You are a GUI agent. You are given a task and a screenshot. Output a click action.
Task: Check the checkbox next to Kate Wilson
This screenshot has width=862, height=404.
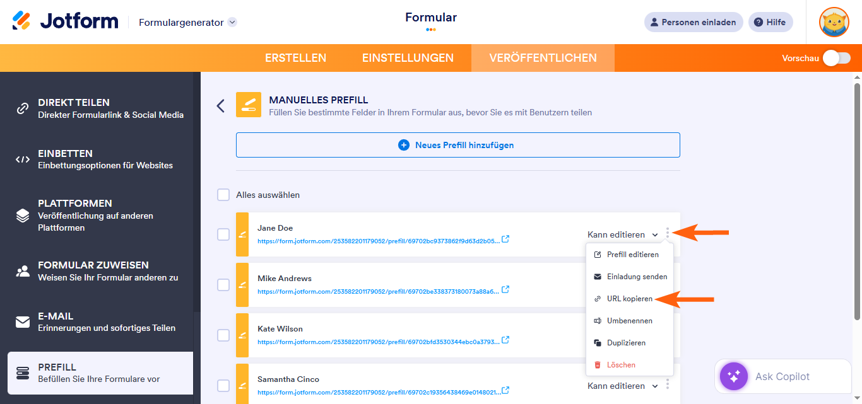[223, 335]
